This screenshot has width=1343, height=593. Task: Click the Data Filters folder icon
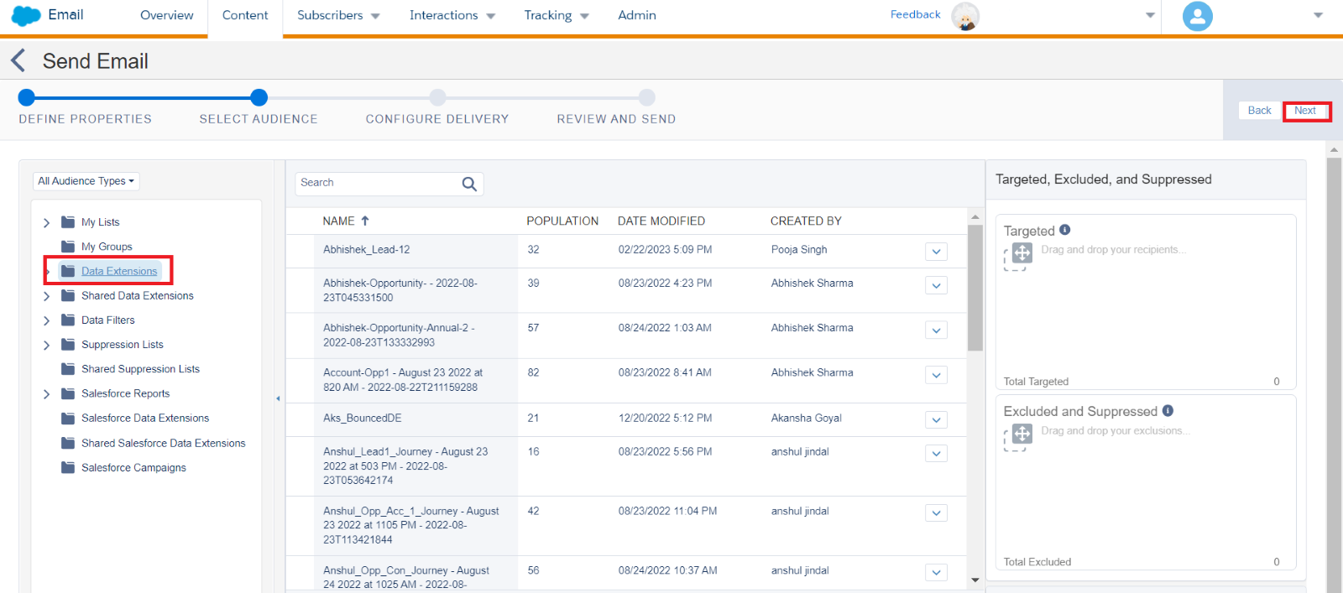68,320
